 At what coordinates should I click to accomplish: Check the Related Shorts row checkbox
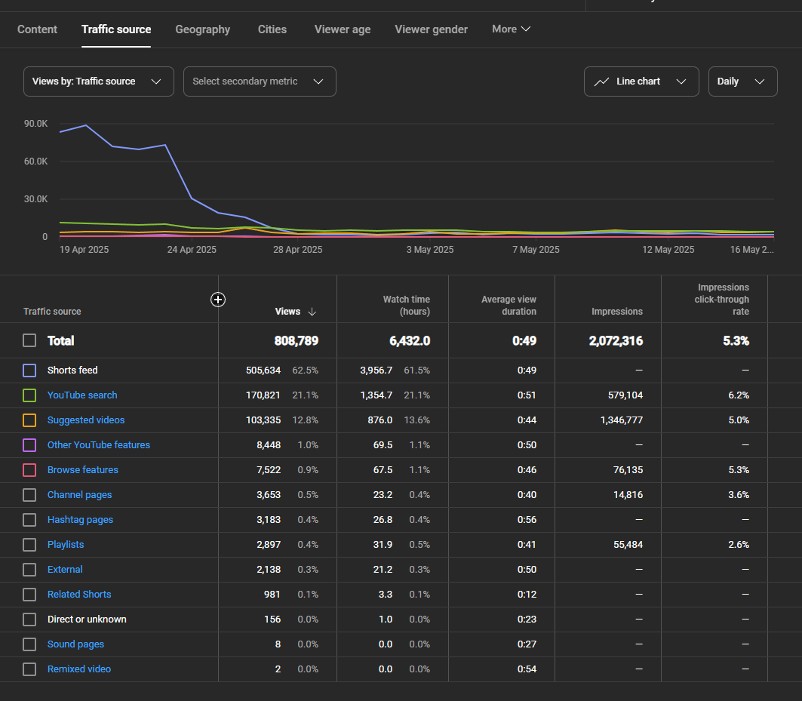click(x=29, y=595)
